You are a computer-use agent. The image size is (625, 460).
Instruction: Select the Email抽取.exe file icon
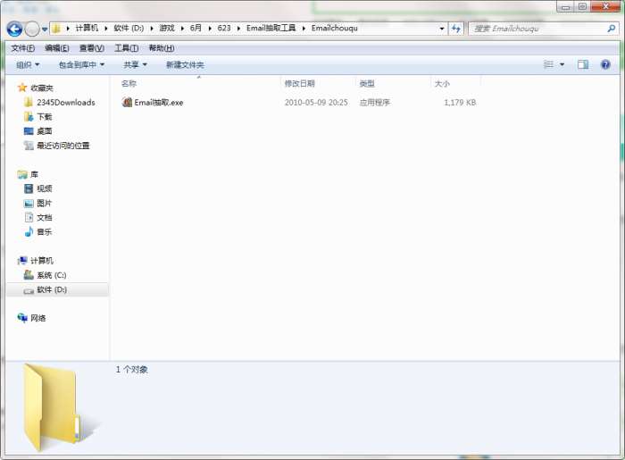click(127, 102)
